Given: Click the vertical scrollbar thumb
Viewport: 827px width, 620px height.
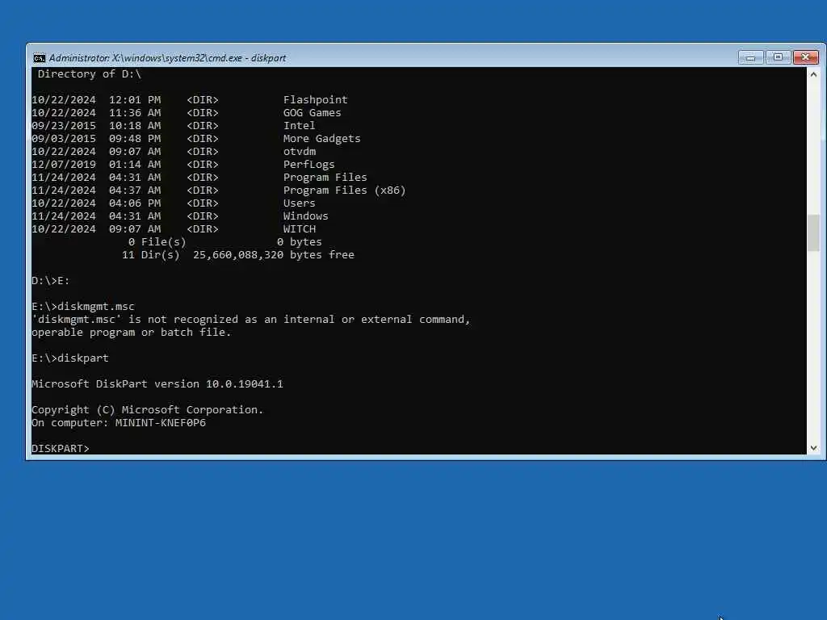Looking at the screenshot, I should click(813, 232).
